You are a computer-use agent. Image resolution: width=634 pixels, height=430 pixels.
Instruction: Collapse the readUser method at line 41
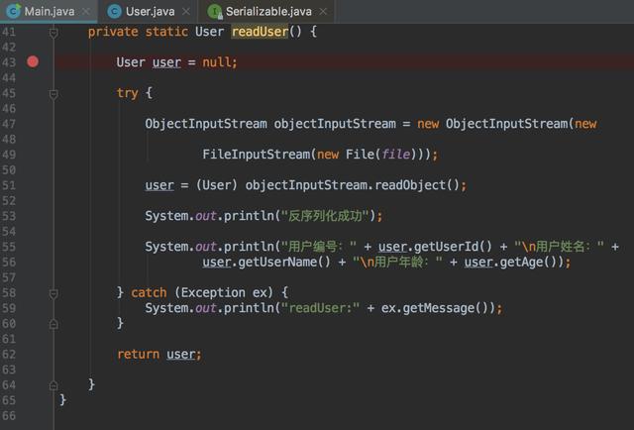click(53, 32)
